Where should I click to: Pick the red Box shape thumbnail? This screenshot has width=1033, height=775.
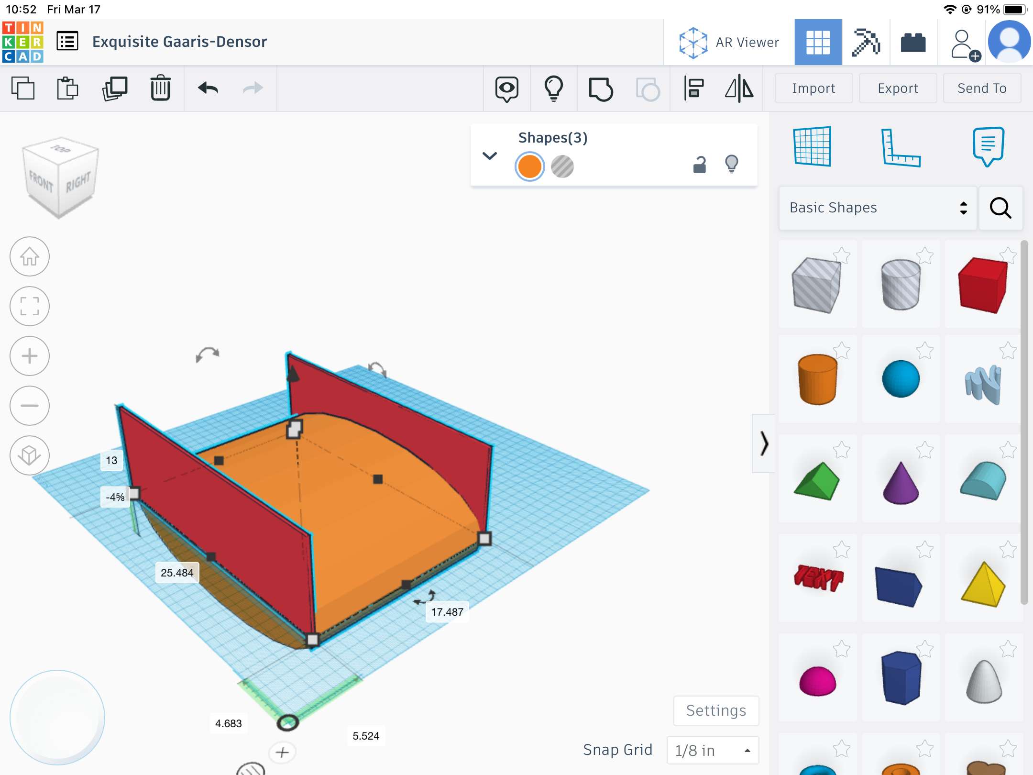click(x=982, y=285)
